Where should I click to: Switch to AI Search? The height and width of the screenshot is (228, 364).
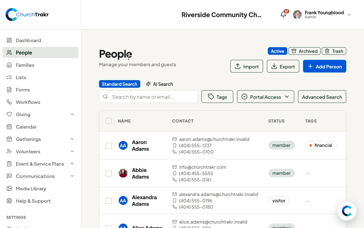pyautogui.click(x=159, y=84)
